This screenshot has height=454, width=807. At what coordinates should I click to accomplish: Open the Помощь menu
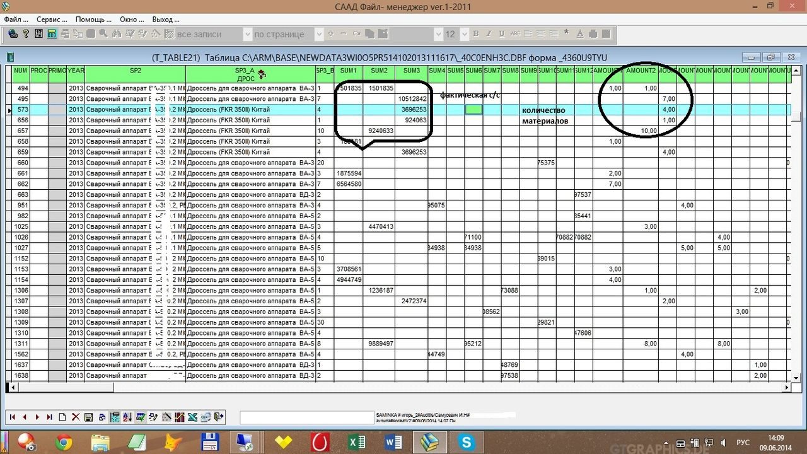pos(93,20)
